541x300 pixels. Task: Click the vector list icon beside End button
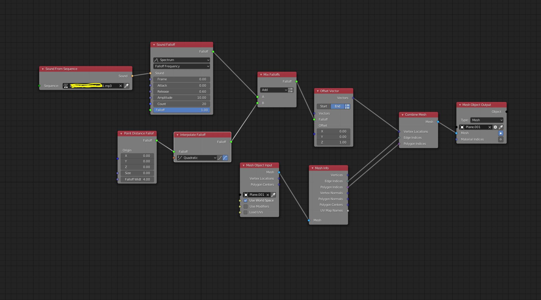[347, 106]
